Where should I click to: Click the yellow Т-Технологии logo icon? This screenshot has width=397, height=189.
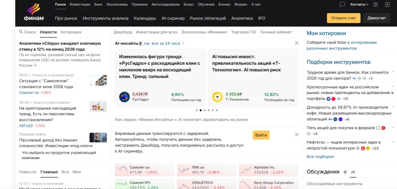tap(217, 97)
